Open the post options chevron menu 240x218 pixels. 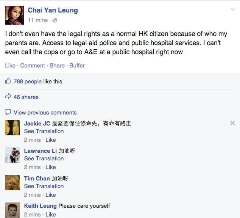click(x=232, y=9)
